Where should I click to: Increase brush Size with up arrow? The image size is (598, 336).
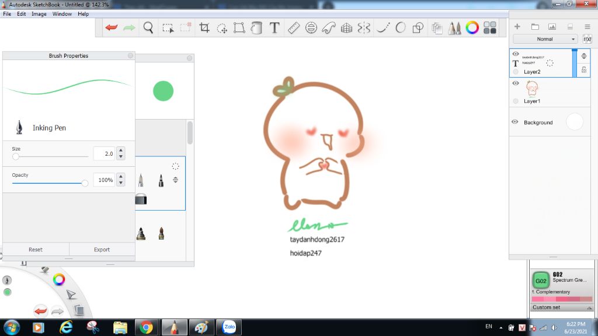click(x=121, y=150)
